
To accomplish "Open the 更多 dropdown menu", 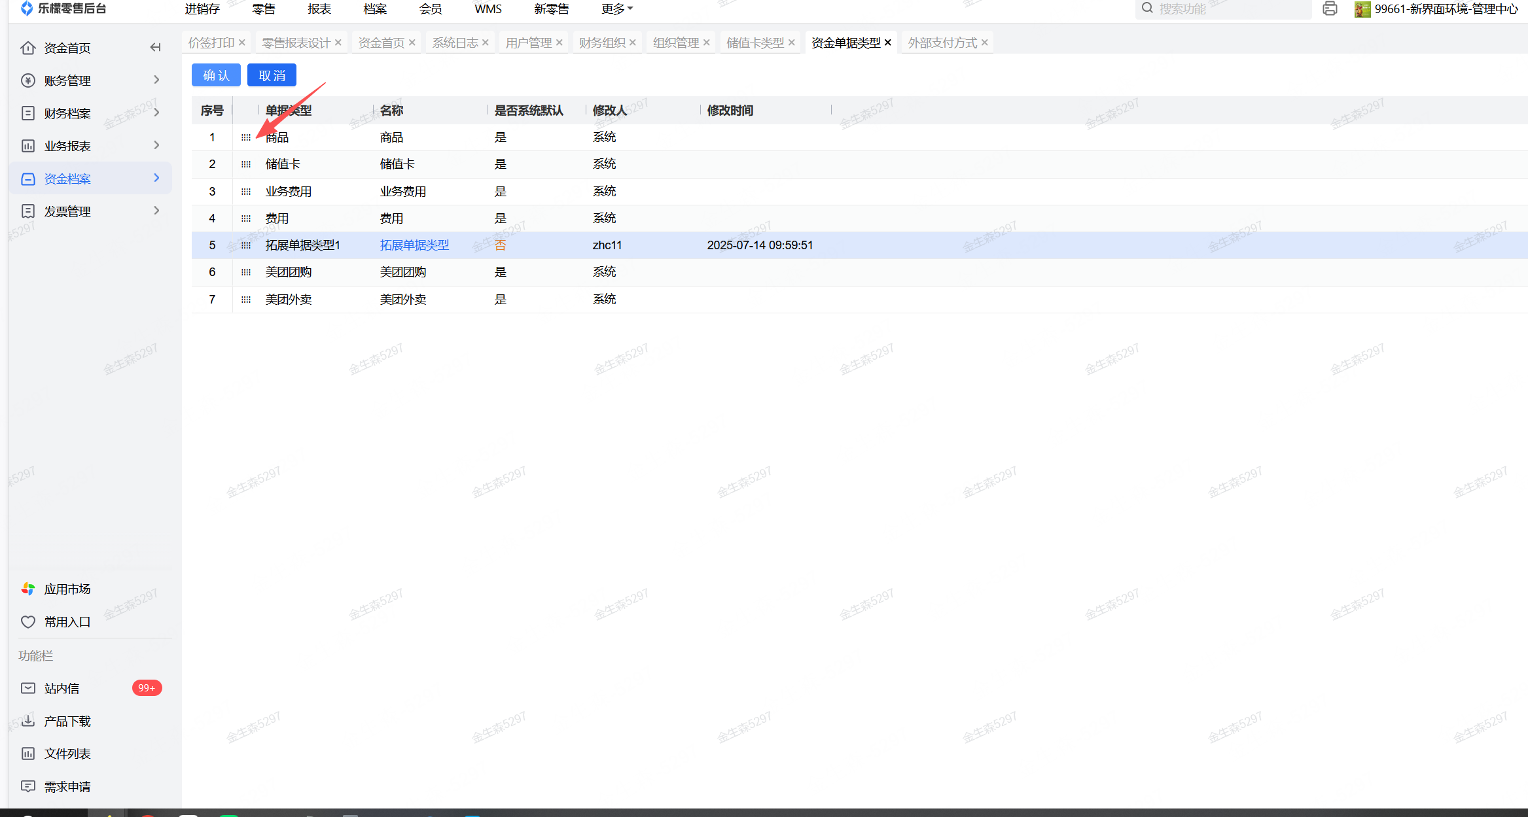I will [616, 9].
